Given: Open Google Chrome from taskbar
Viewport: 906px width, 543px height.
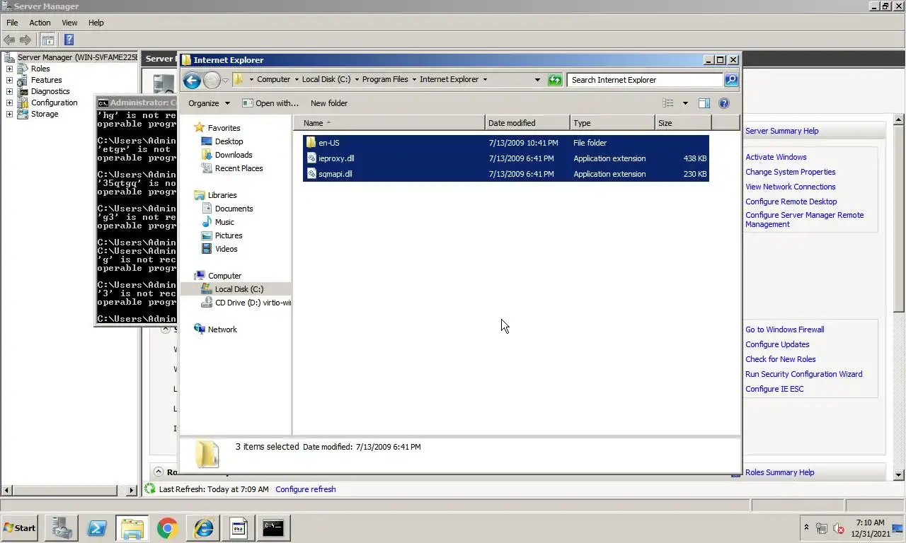Looking at the screenshot, I should [167, 528].
